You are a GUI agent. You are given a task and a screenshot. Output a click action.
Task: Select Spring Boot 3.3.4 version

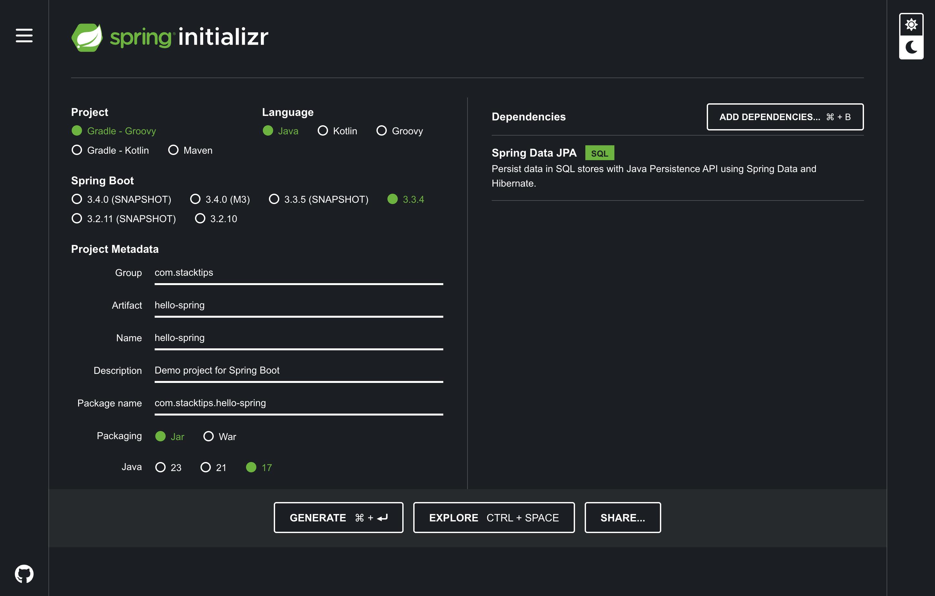tap(406, 199)
